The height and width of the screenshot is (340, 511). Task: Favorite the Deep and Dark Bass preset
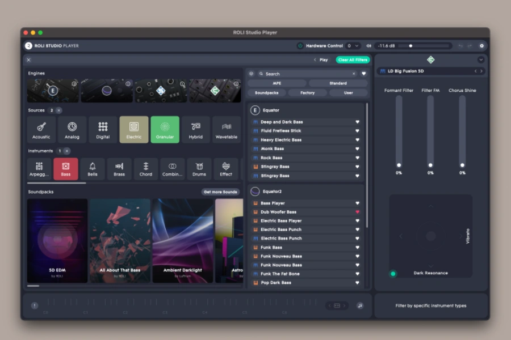point(358,122)
